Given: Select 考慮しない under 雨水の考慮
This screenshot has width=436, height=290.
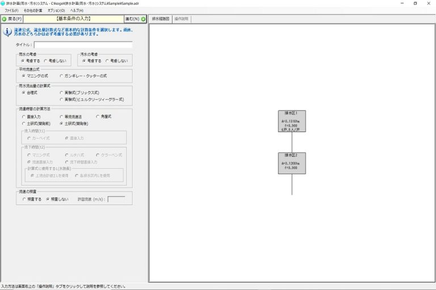Looking at the screenshot, I should [46, 61].
